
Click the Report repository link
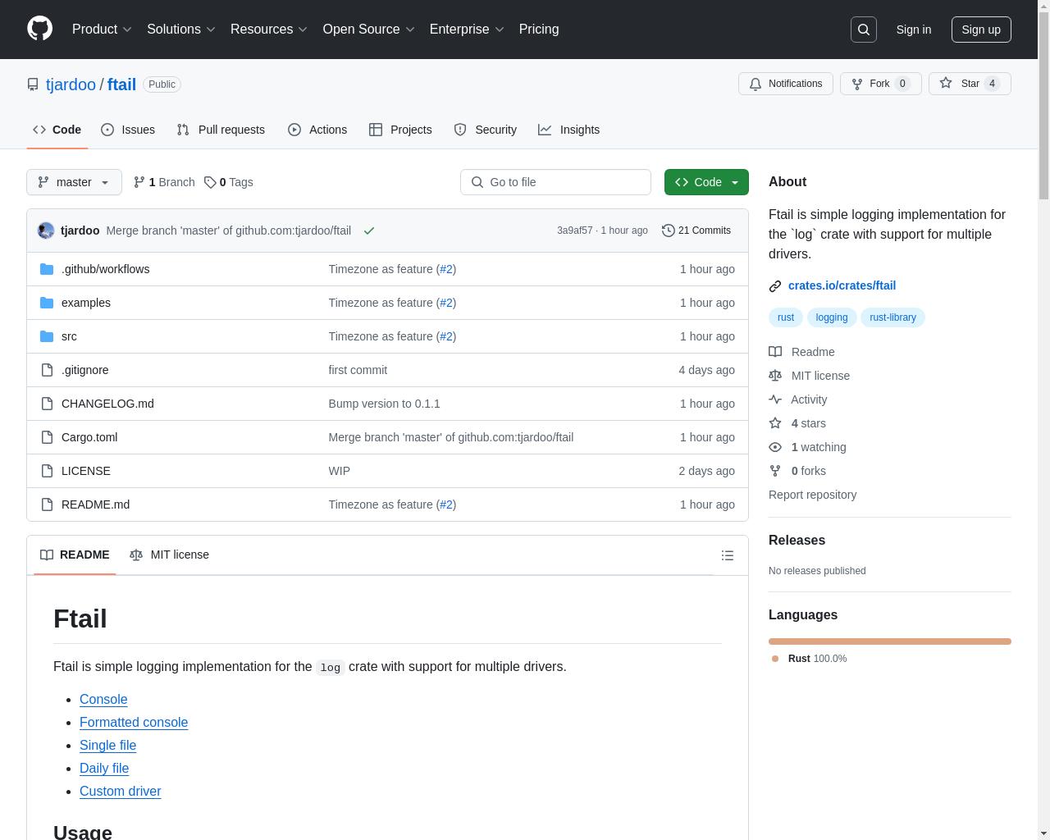coord(812,495)
